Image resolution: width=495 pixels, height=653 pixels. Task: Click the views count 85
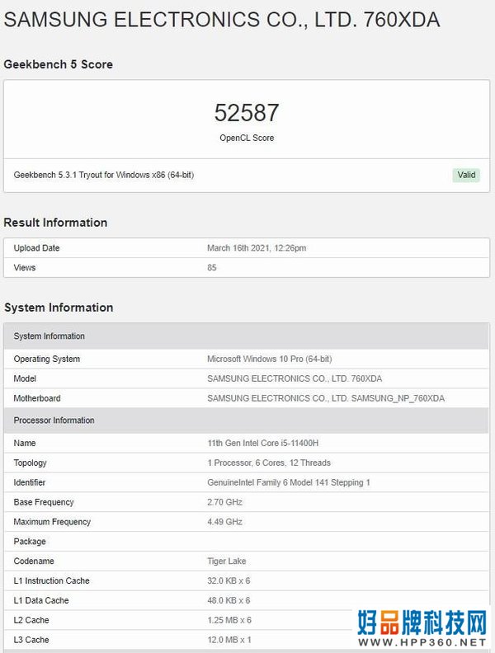pyautogui.click(x=212, y=267)
